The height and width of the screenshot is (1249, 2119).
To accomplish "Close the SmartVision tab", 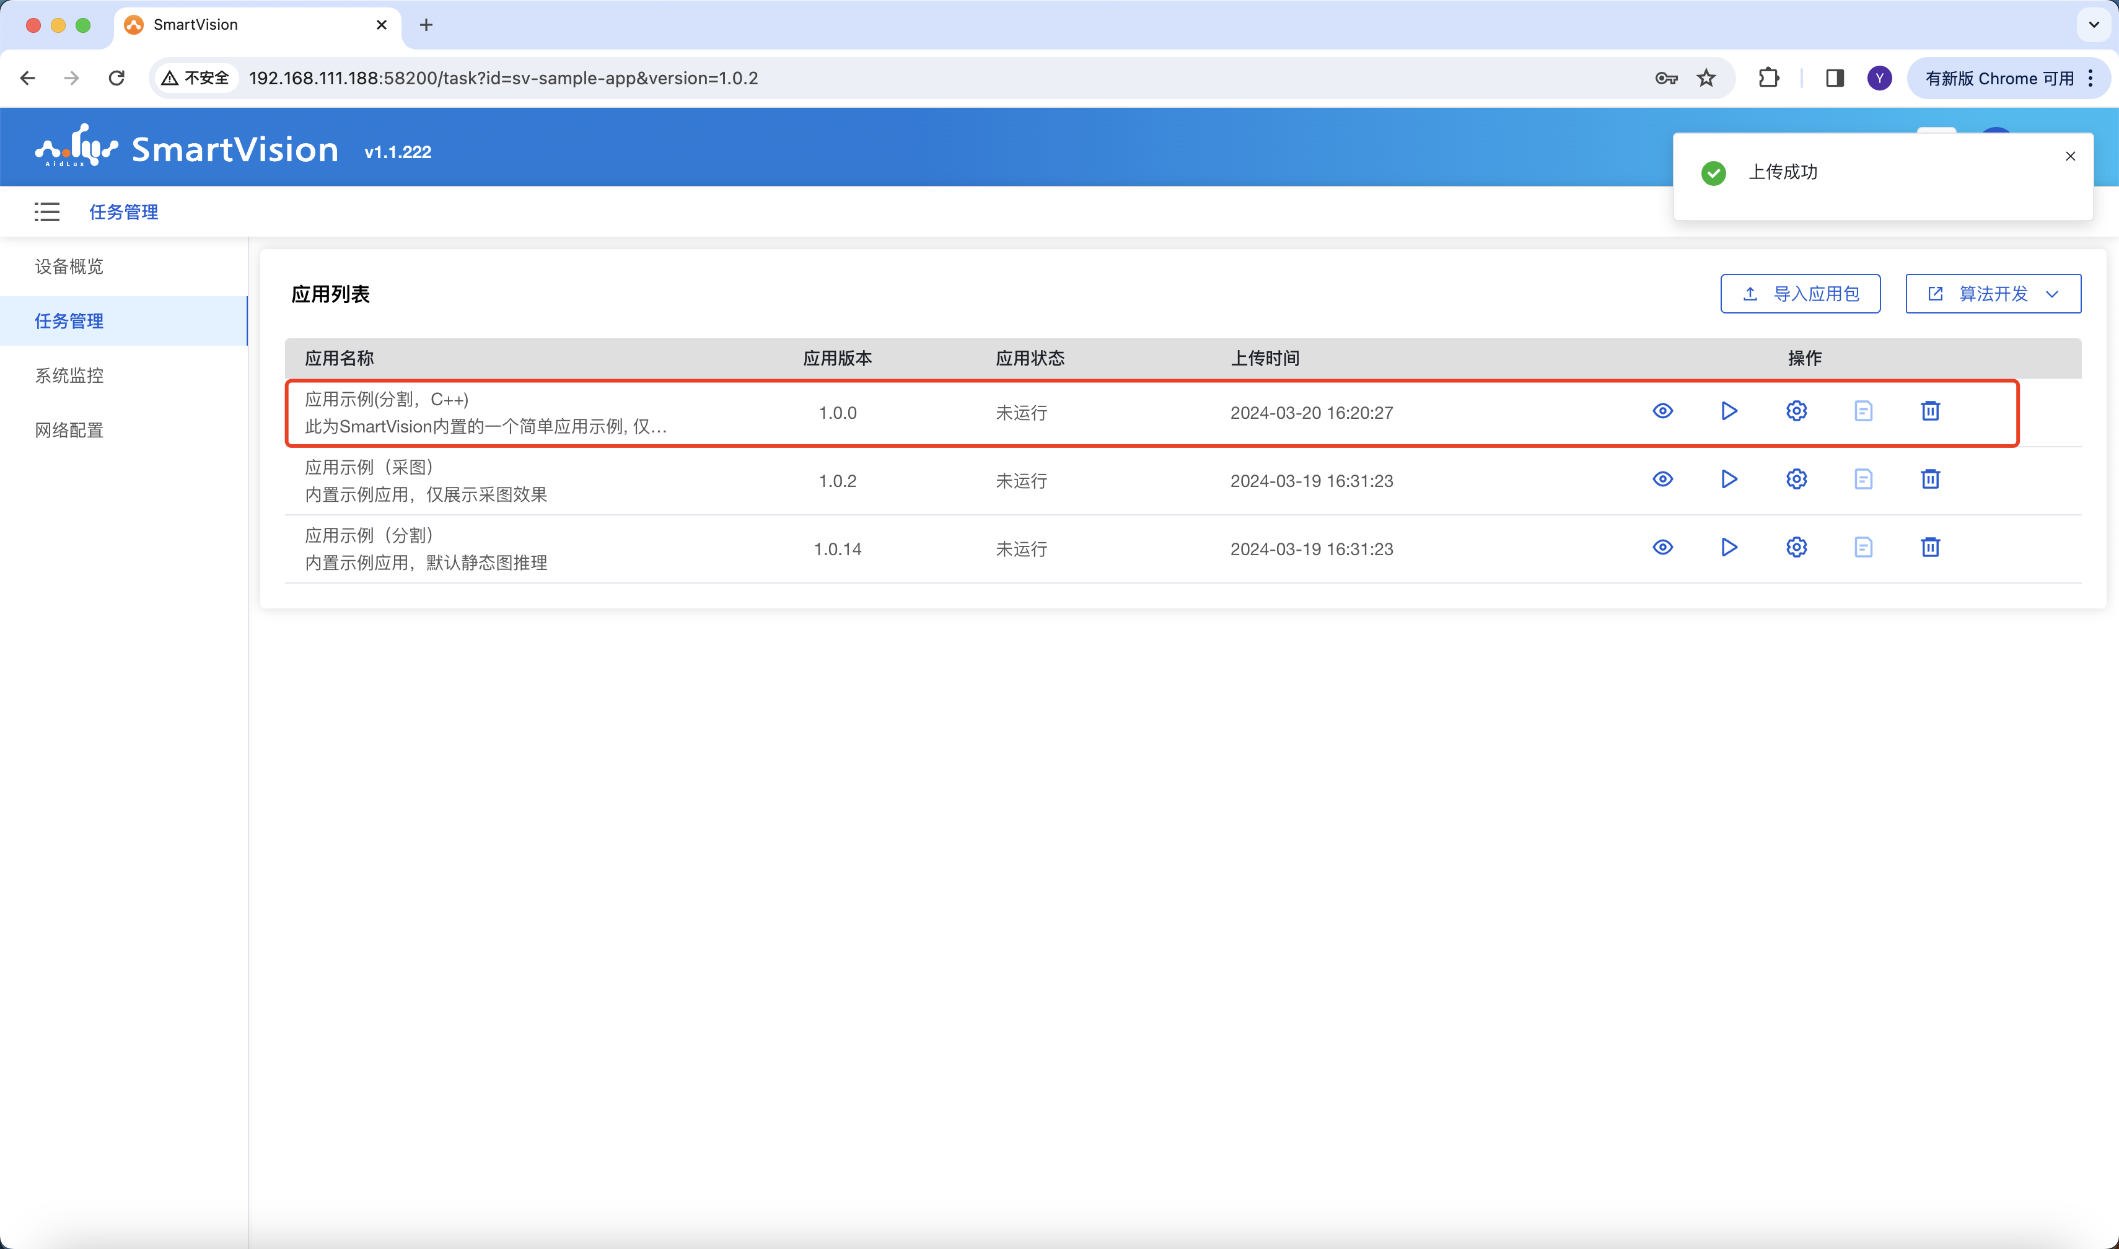I will 381,25.
